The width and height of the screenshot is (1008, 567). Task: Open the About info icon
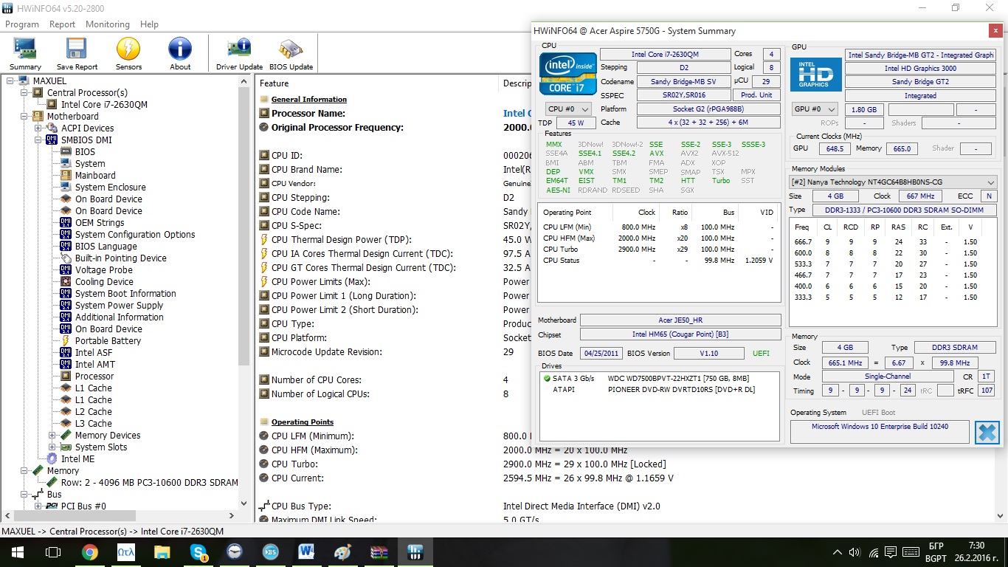pyautogui.click(x=180, y=54)
